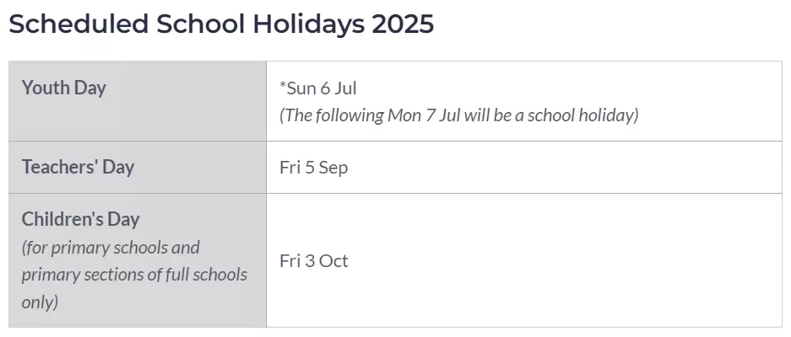
Task: Click the word Scheduled in the heading
Action: coord(79,24)
